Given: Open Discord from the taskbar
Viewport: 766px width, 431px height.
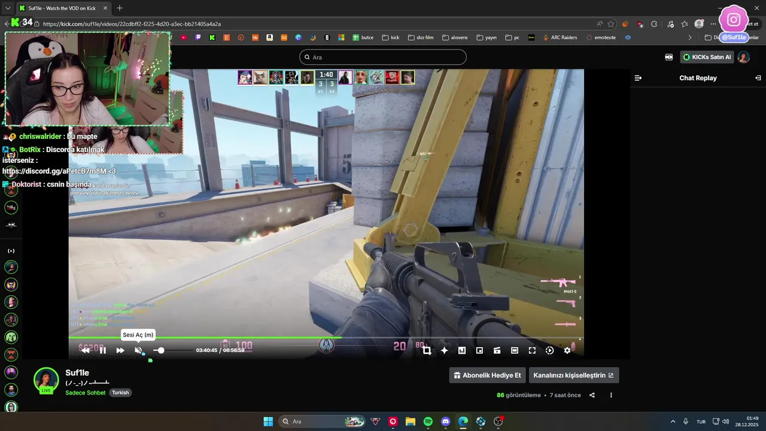Looking at the screenshot, I should (x=445, y=421).
